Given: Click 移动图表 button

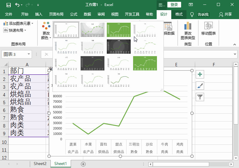Looking at the screenshot, I should pos(208,29).
